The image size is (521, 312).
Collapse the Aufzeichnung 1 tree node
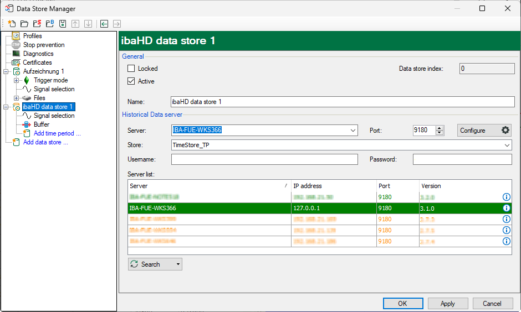point(7,71)
